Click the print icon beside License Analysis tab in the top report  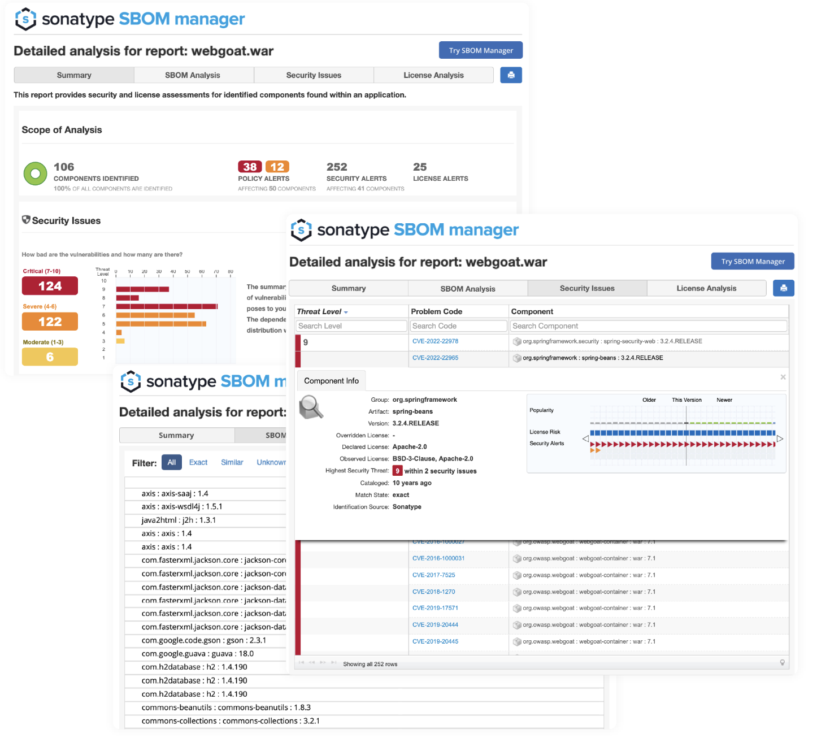pos(511,75)
